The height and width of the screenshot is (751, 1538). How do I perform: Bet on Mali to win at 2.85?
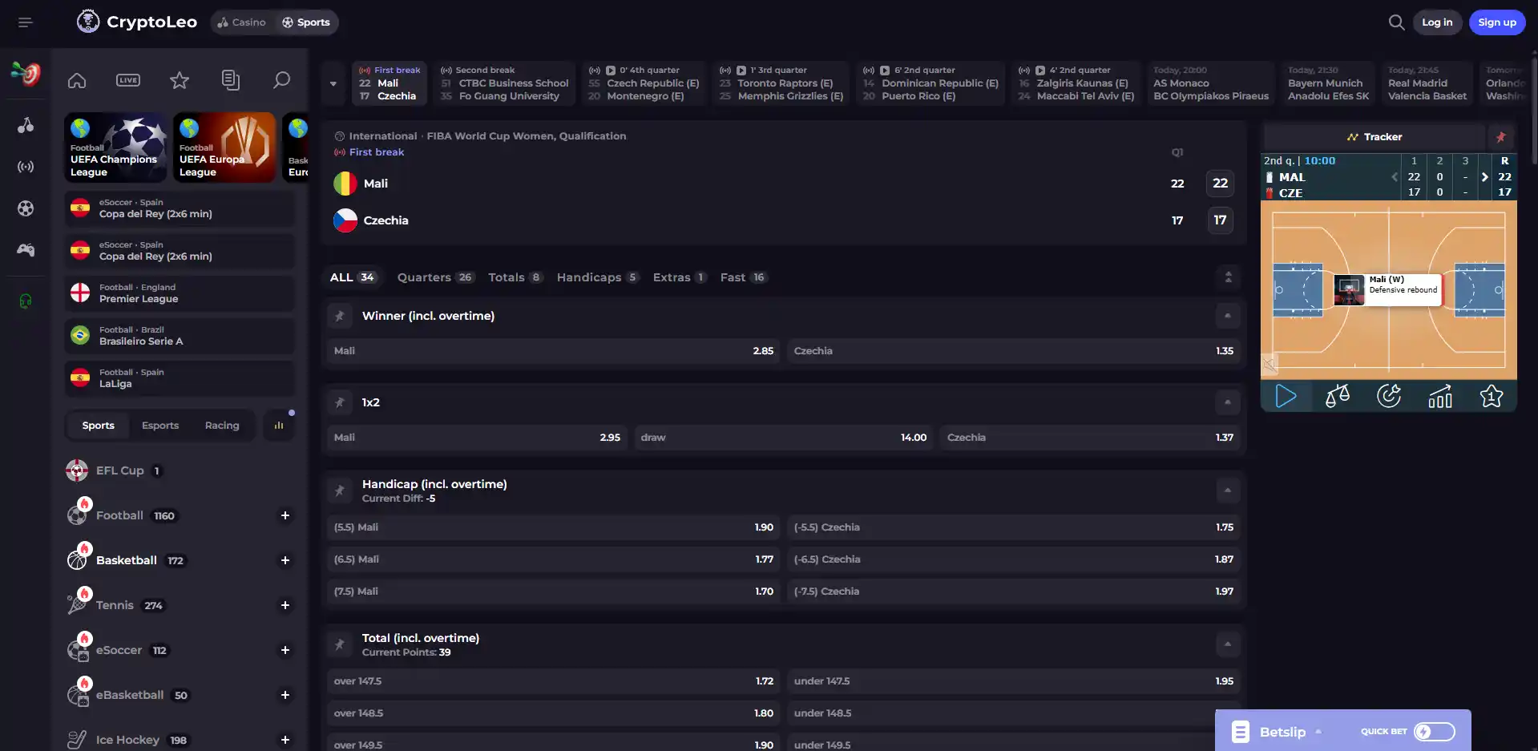point(553,351)
